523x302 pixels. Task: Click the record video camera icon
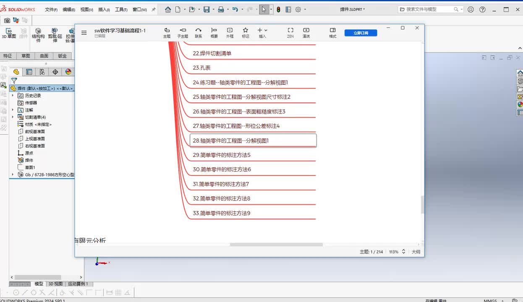[16, 20]
